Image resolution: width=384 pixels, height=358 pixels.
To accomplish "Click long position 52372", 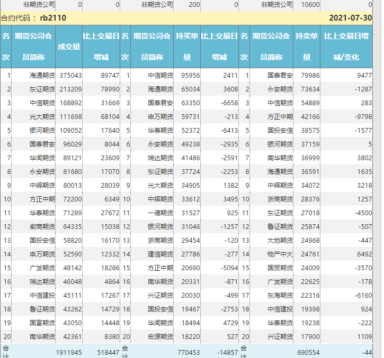I will point(191,131).
